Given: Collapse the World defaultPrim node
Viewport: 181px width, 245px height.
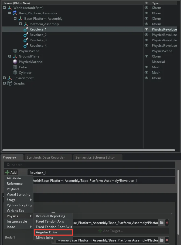Looking at the screenshot, I should click(4, 8).
